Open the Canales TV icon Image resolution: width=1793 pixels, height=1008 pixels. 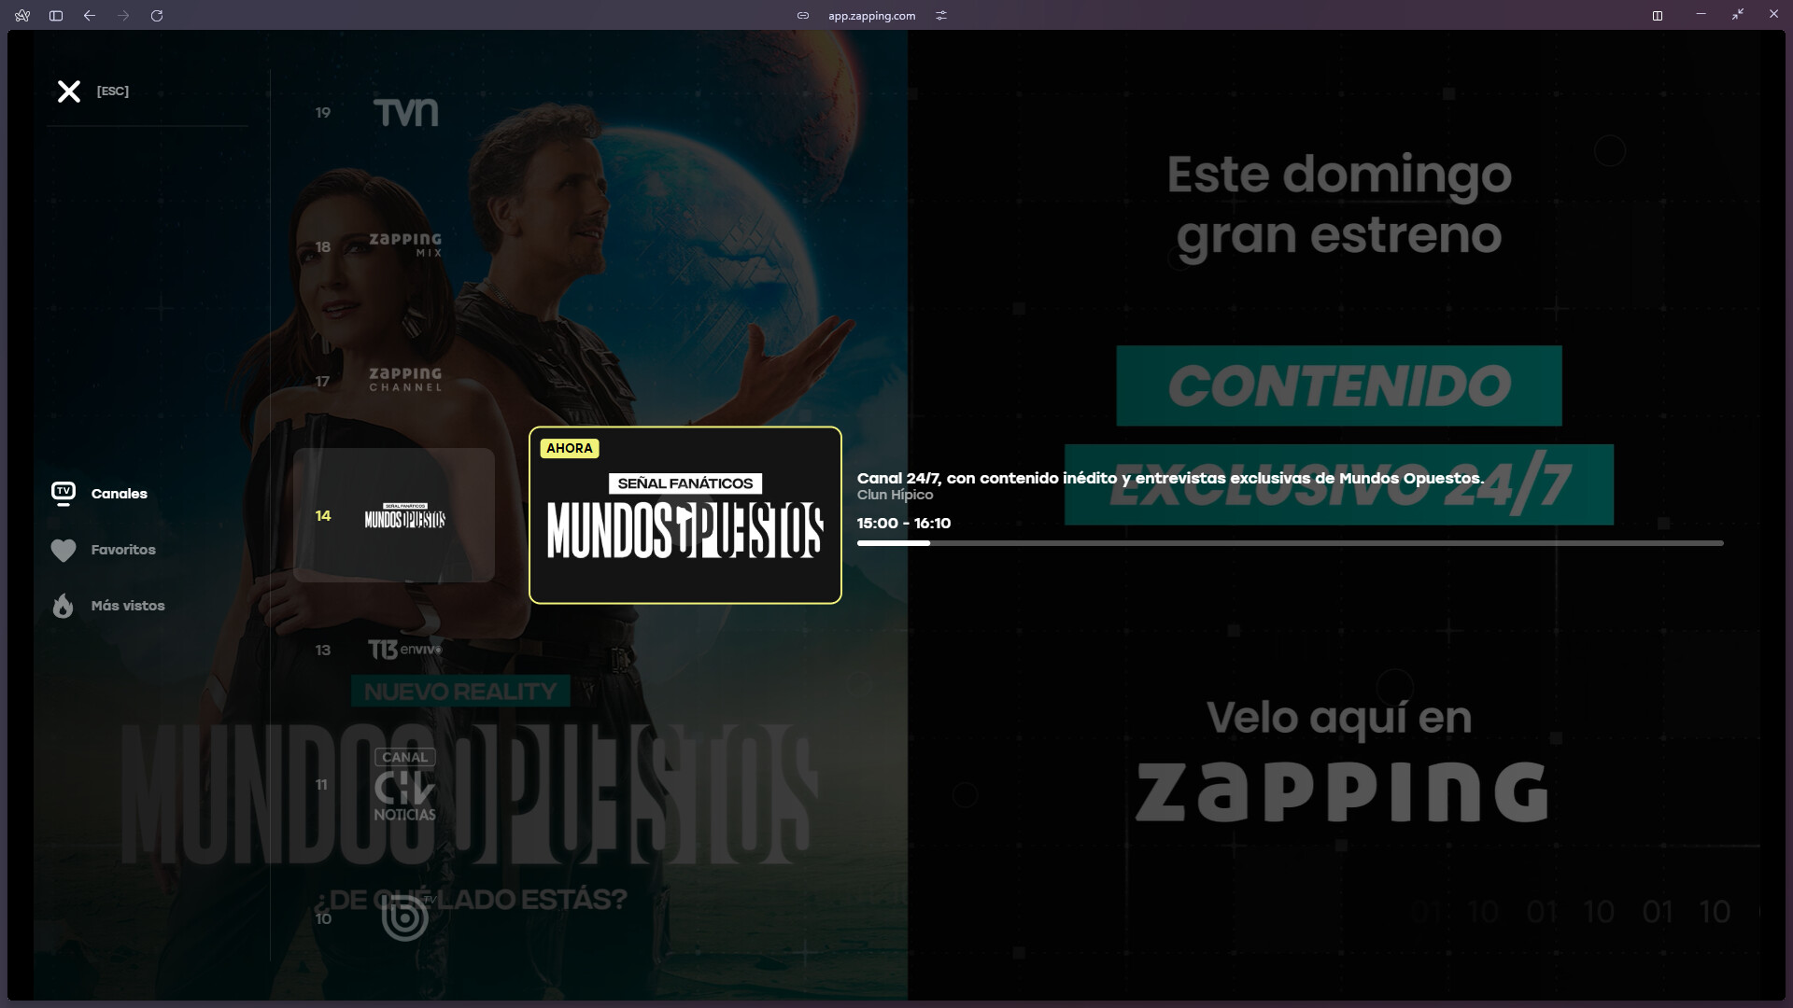click(64, 494)
